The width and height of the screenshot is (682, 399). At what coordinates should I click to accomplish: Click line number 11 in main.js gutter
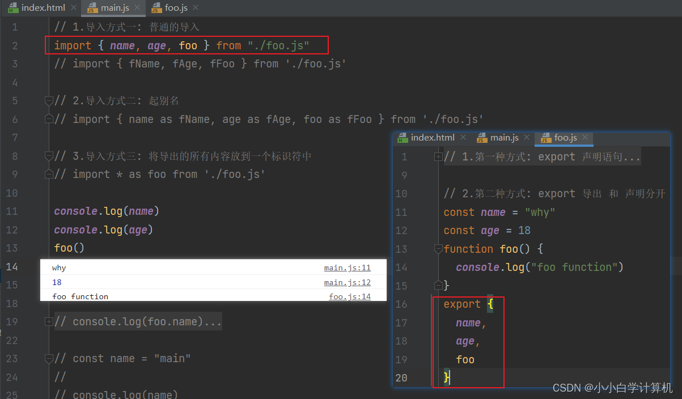(x=12, y=211)
